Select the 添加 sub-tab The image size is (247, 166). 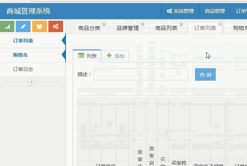pos(115,56)
